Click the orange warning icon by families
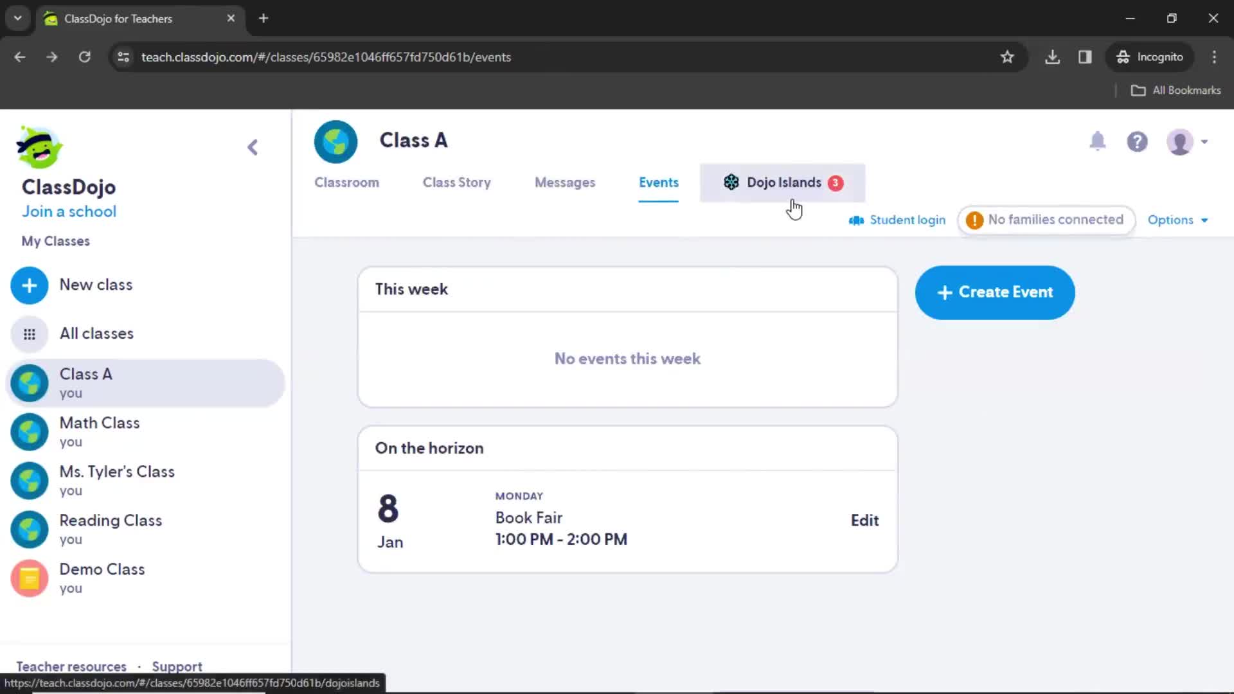The height and width of the screenshot is (694, 1234). point(974,220)
